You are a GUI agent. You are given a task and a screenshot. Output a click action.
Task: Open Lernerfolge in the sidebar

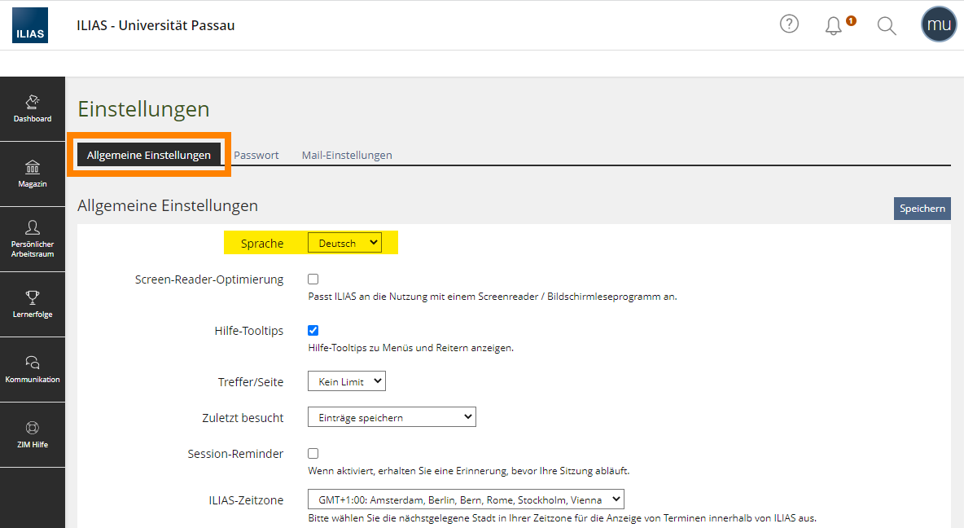tap(33, 305)
